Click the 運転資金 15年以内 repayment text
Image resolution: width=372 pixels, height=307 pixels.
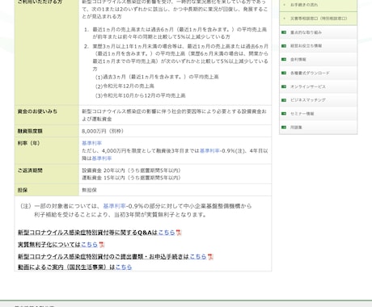[x=131, y=178]
